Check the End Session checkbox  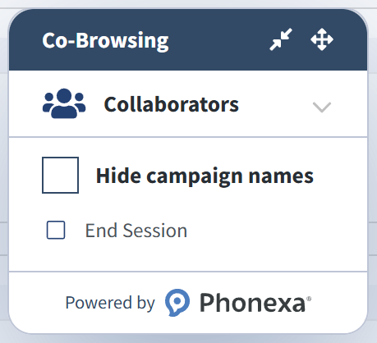(x=56, y=230)
